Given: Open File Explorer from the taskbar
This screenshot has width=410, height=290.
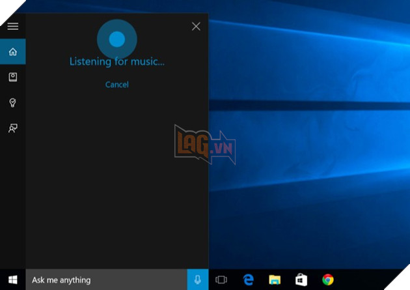Looking at the screenshot, I should coord(275,280).
